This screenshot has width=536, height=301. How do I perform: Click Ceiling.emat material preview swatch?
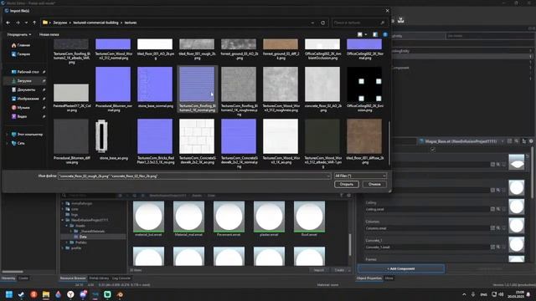[516, 207]
